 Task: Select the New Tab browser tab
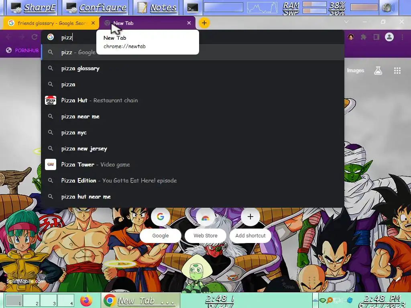click(x=147, y=23)
